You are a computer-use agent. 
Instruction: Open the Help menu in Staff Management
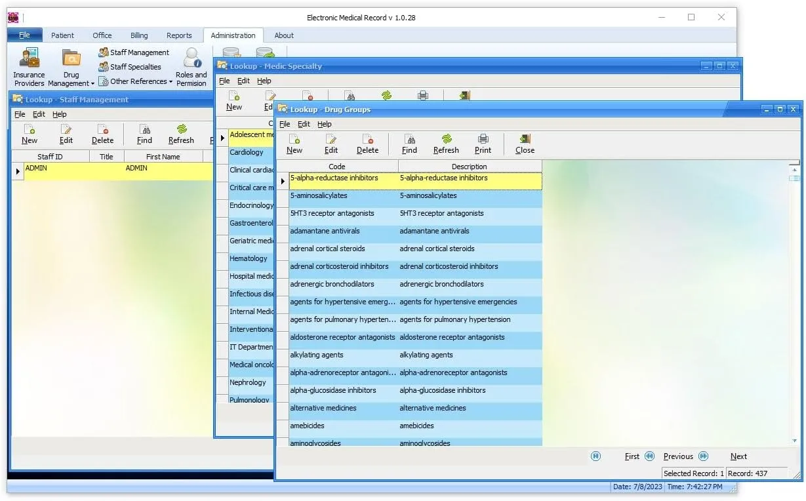pos(60,113)
